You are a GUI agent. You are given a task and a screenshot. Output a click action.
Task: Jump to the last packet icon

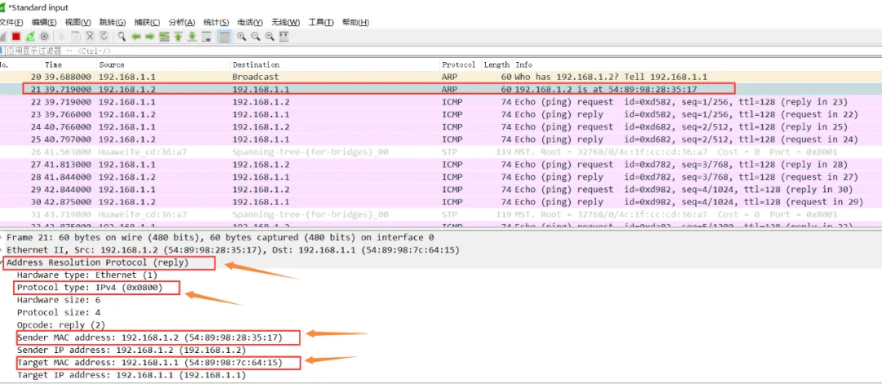point(192,37)
